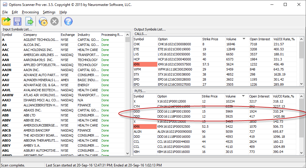Select EPD161216C00028000 option
Screen dimensions: 306x168
(x=174, y=80)
